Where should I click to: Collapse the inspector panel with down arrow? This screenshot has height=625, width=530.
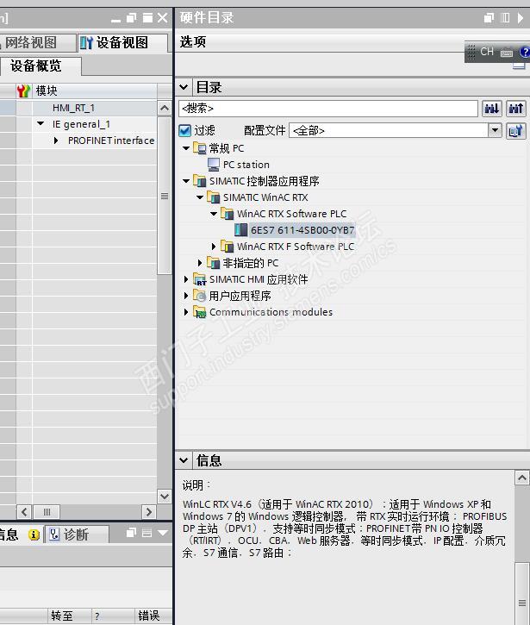pyautogui.click(x=163, y=533)
